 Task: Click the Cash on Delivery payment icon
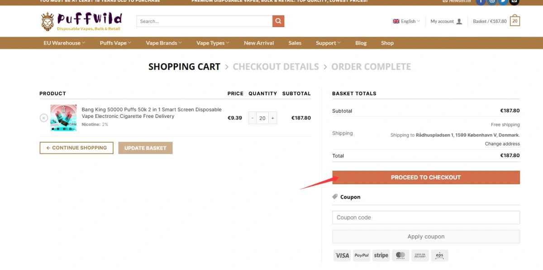point(420,256)
